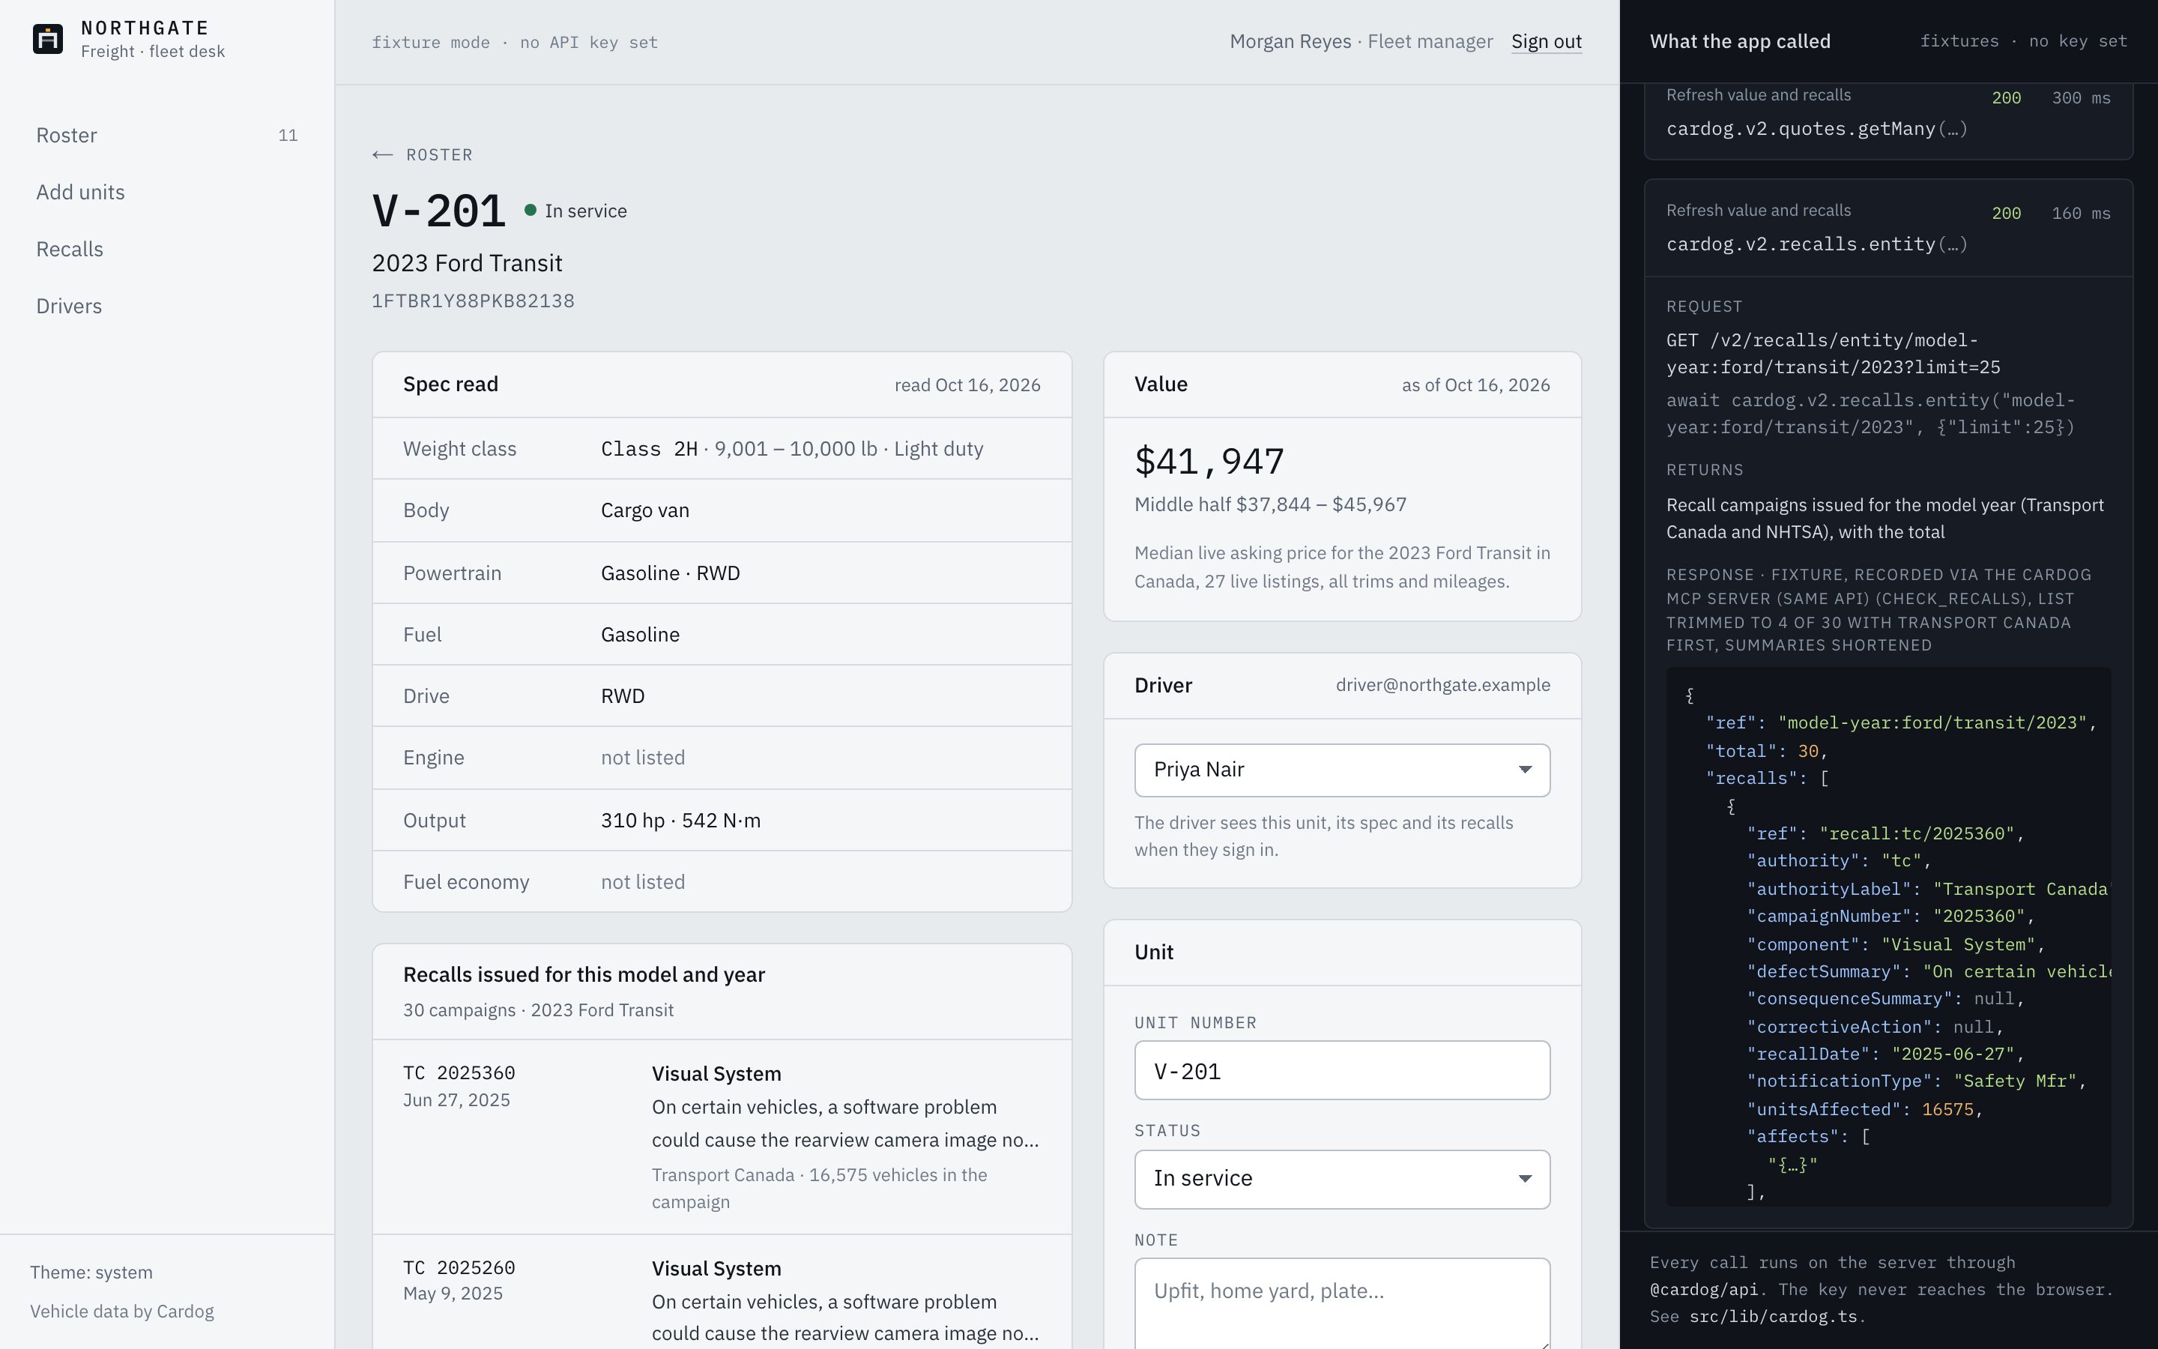Open Roster in the sidebar
Screen dimensions: 2158x1349
coord(167,136)
